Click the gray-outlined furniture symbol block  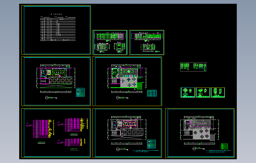(193, 67)
